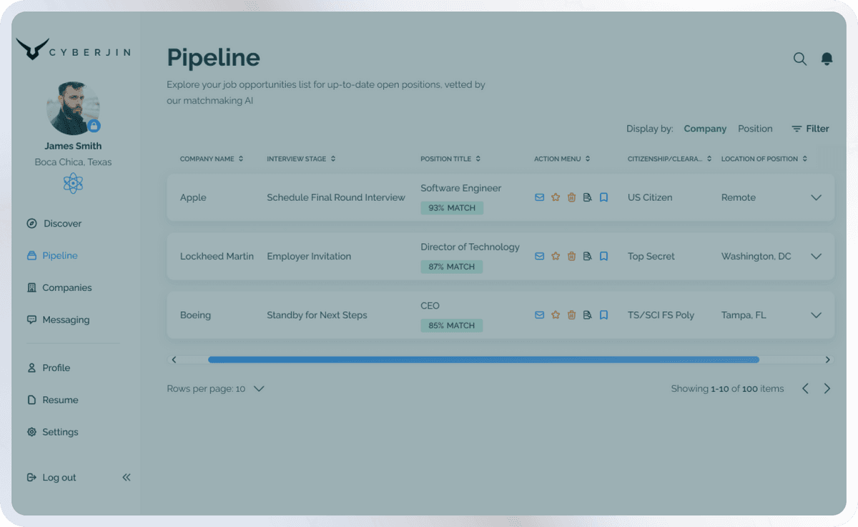858x527 pixels.
Task: Bookmark the Director of Technology position
Action: [x=603, y=256]
